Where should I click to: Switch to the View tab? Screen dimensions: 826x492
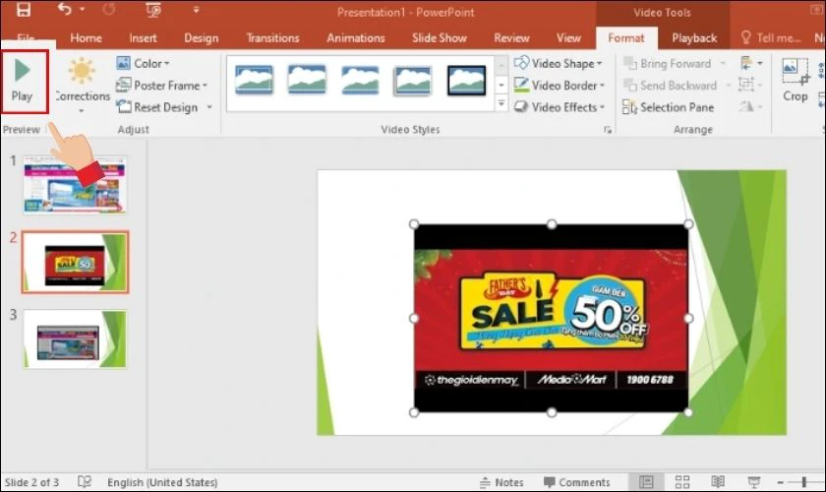click(568, 38)
